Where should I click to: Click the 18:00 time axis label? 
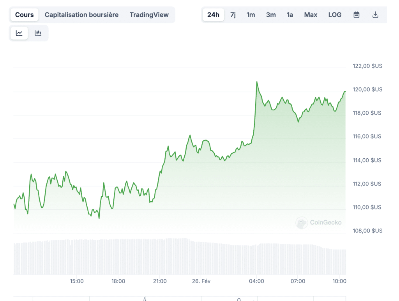coord(118,281)
